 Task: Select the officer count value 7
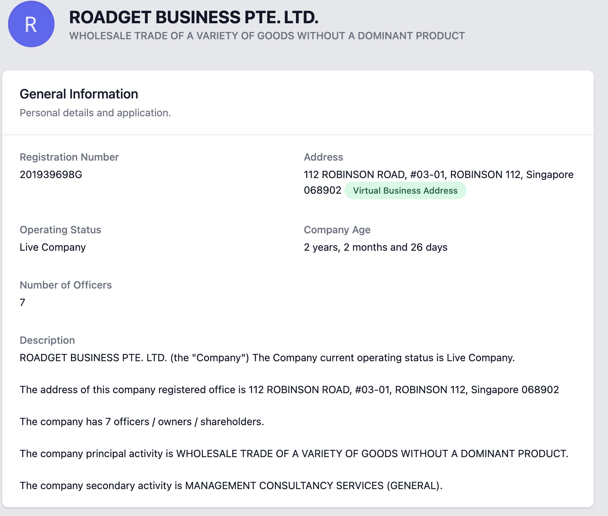click(23, 302)
